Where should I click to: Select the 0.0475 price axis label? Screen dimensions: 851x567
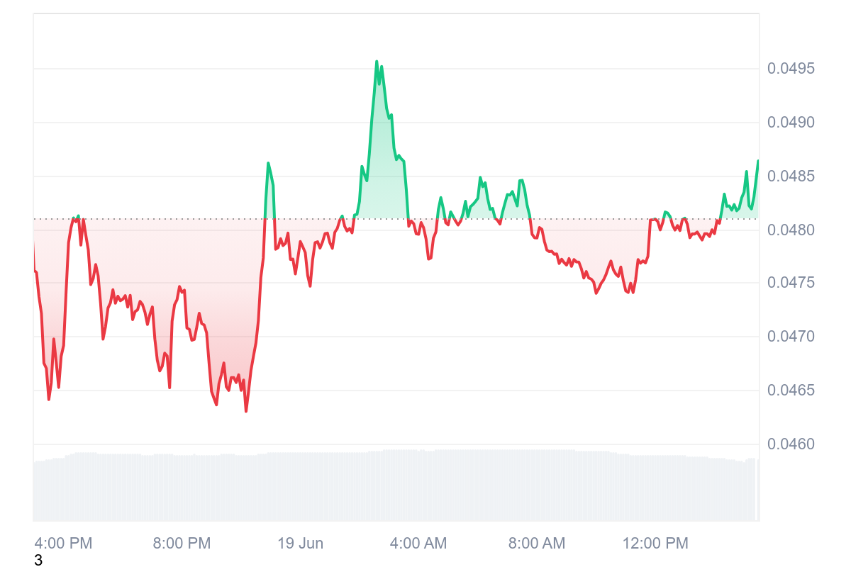click(791, 283)
